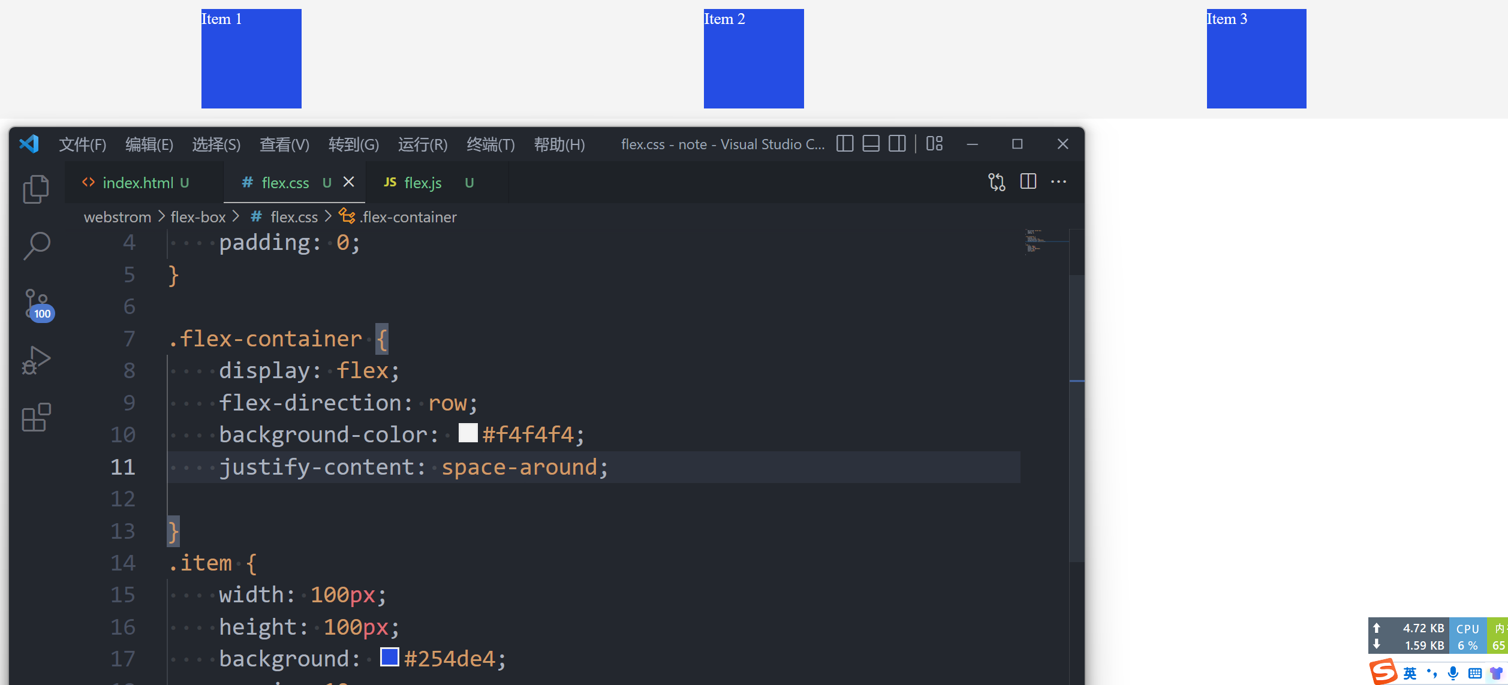Open the customize layout menu
Image resolution: width=1508 pixels, height=685 pixels.
[x=934, y=144]
